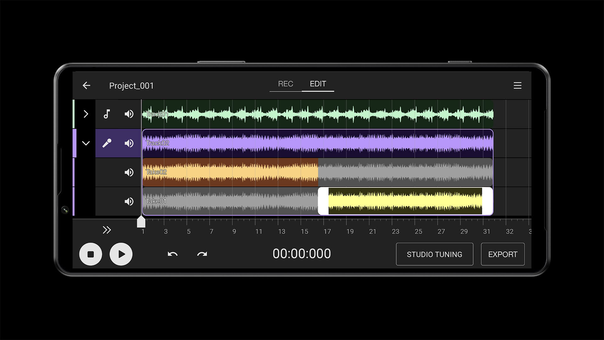The width and height of the screenshot is (604, 340).
Task: Expand the Track02 takes using down chevron
Action: tap(86, 143)
